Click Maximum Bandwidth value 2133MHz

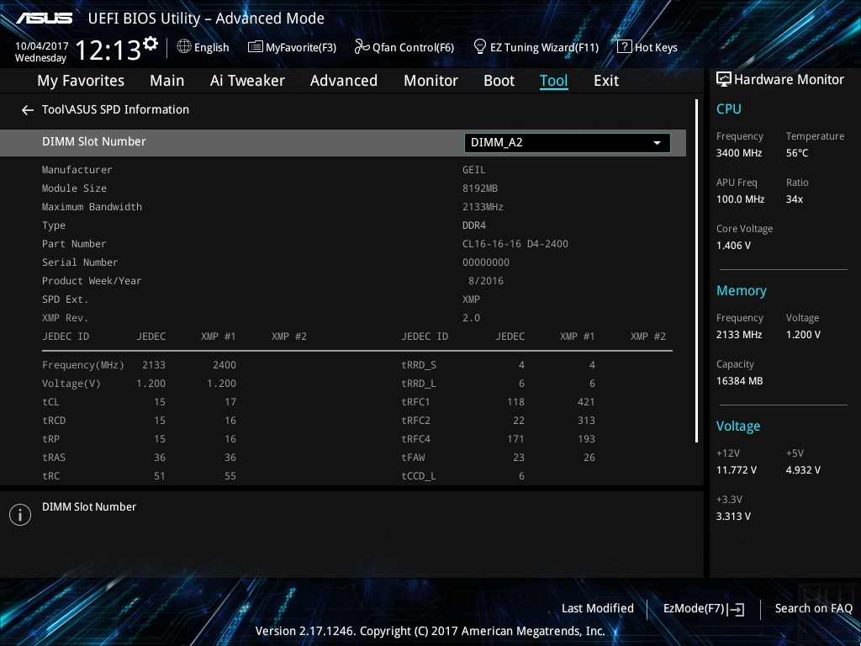(483, 207)
